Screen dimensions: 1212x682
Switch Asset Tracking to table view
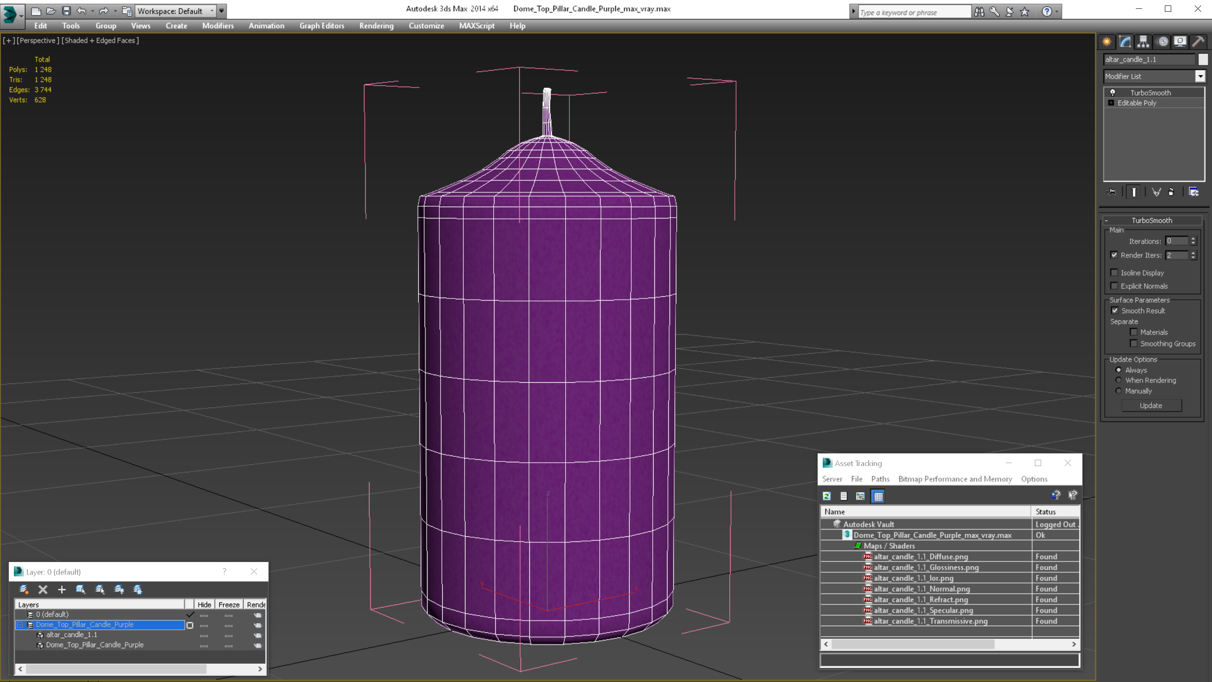coord(878,496)
